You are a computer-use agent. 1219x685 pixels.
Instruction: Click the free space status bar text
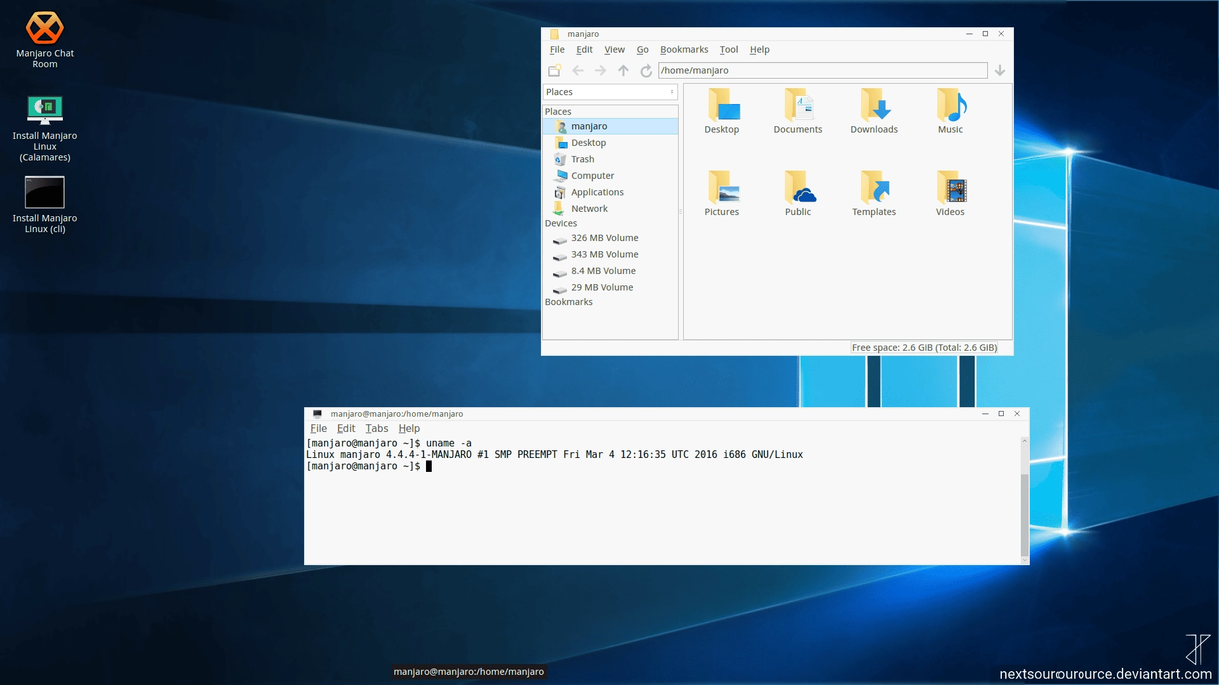(924, 348)
